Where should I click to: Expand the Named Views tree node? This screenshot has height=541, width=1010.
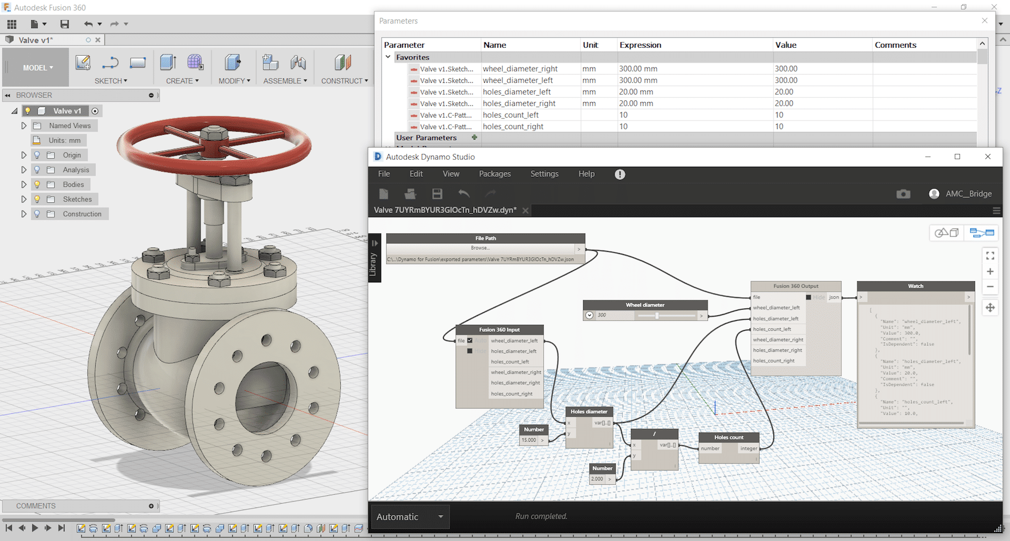coord(23,126)
